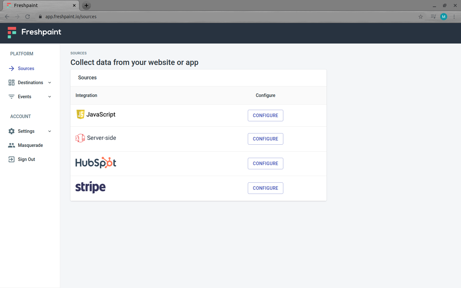Select the Freshpaint browser tab
The height and width of the screenshot is (288, 461).
(41, 5)
